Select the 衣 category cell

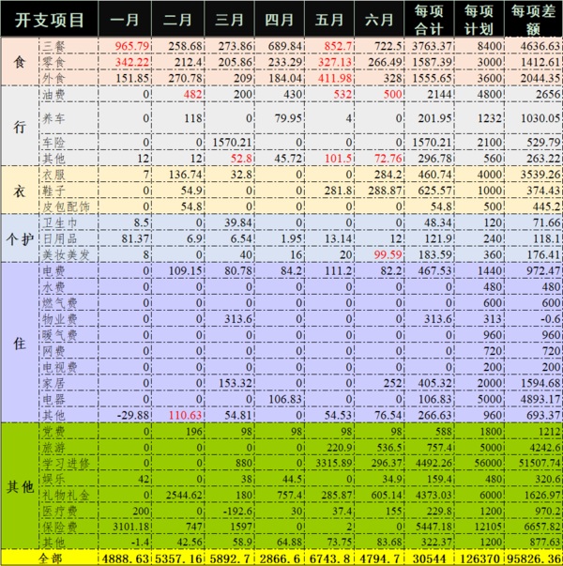(20, 191)
